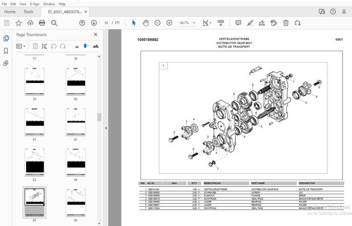Open the View menu

coord(23,4)
